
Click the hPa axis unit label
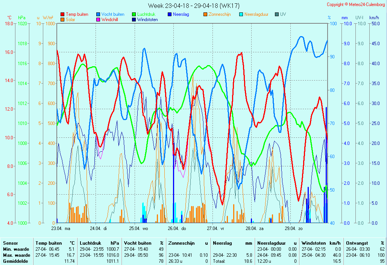pos(22,18)
